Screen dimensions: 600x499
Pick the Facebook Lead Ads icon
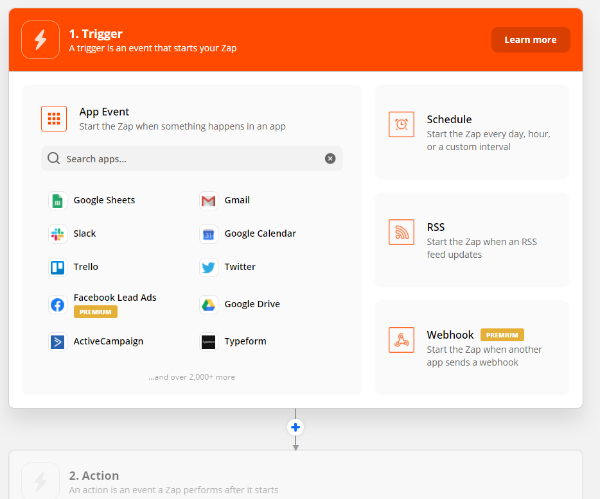click(x=58, y=305)
